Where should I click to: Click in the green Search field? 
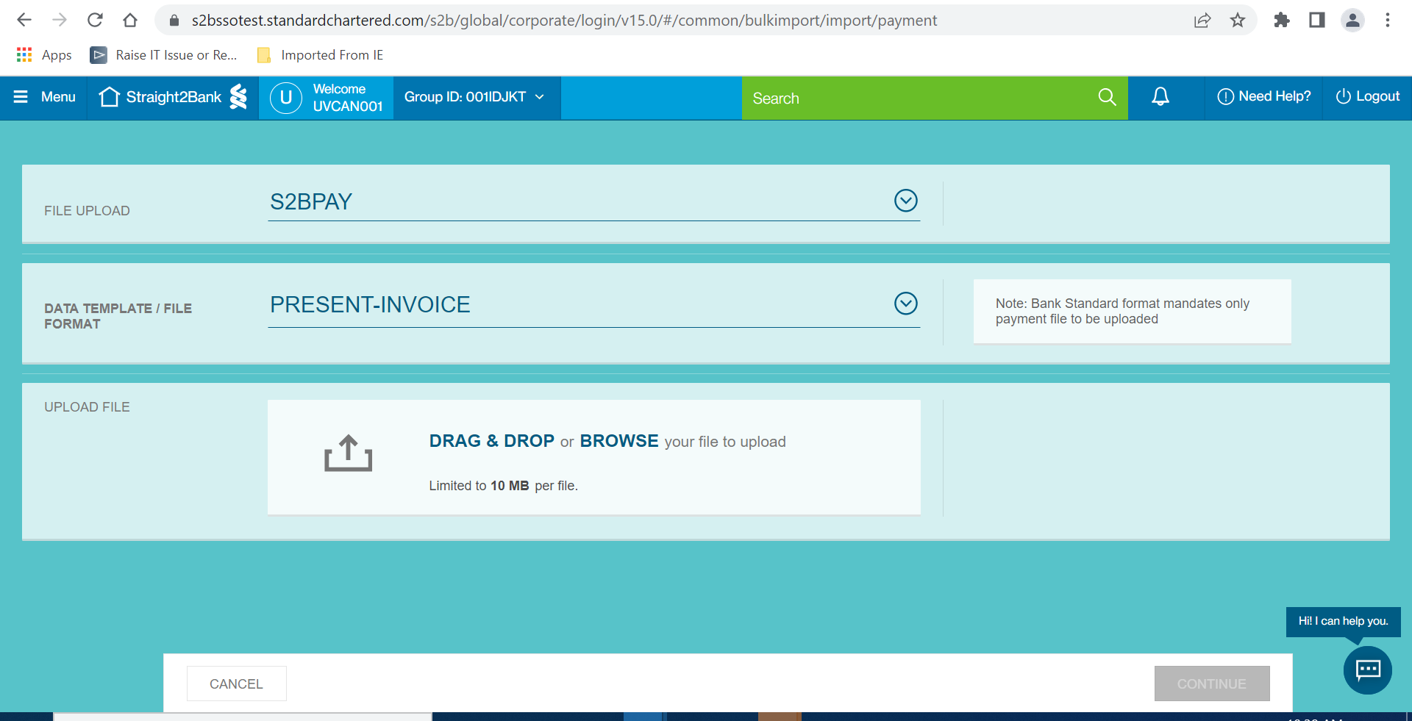(919, 98)
